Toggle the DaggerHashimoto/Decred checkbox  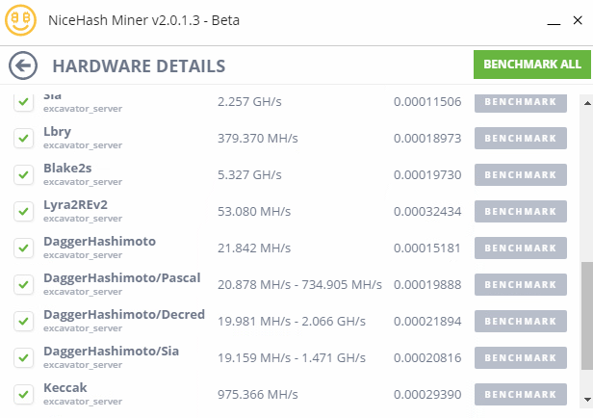coord(24,321)
